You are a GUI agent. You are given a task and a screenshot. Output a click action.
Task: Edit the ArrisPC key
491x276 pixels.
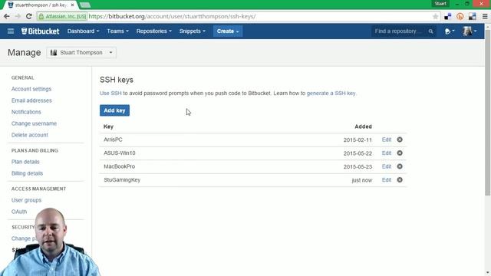(387, 140)
